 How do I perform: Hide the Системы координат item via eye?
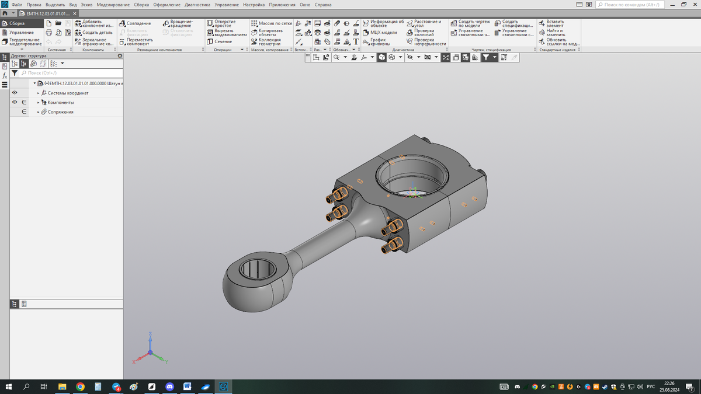[15, 93]
